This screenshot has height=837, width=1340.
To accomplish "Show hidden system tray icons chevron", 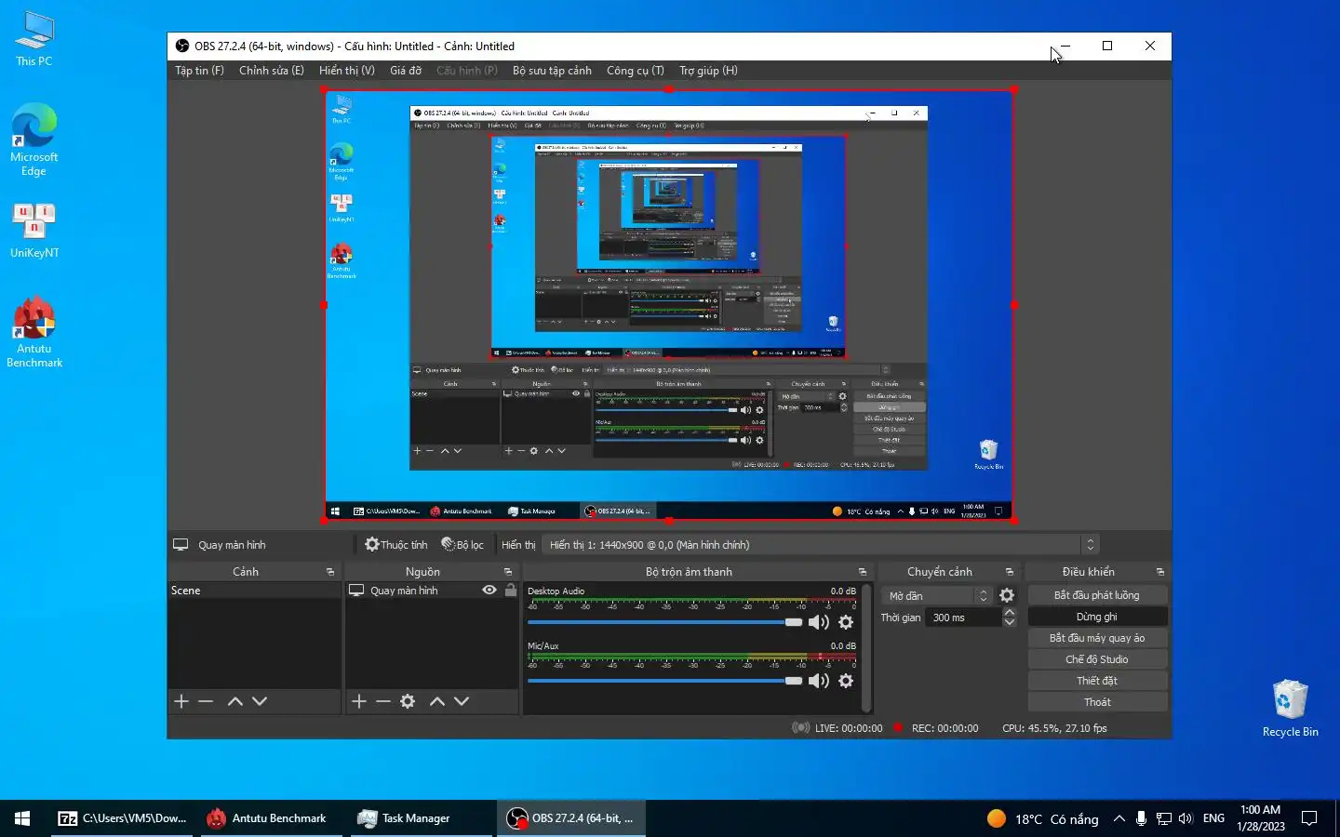I will [x=1119, y=818].
